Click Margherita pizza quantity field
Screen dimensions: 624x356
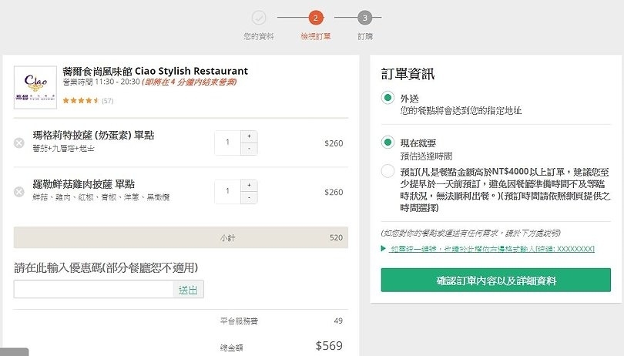(x=228, y=142)
